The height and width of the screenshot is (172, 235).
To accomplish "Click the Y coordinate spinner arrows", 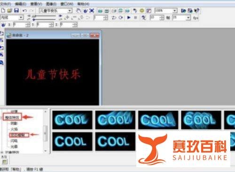I will point(52,25).
